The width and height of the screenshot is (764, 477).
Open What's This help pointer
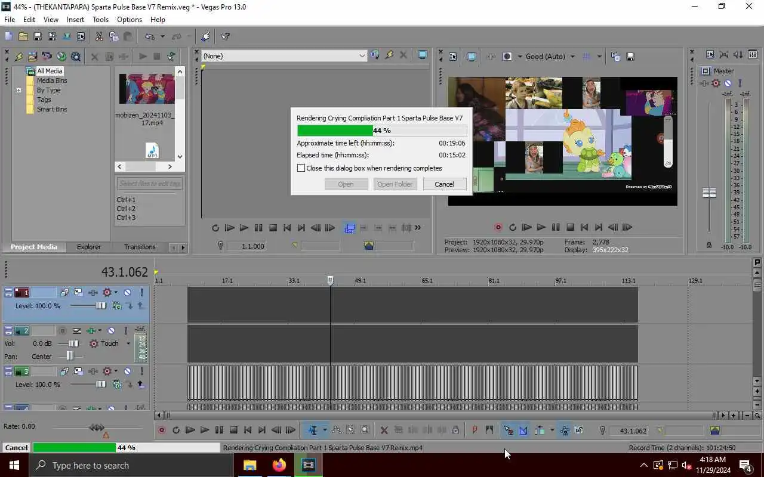[226, 36]
